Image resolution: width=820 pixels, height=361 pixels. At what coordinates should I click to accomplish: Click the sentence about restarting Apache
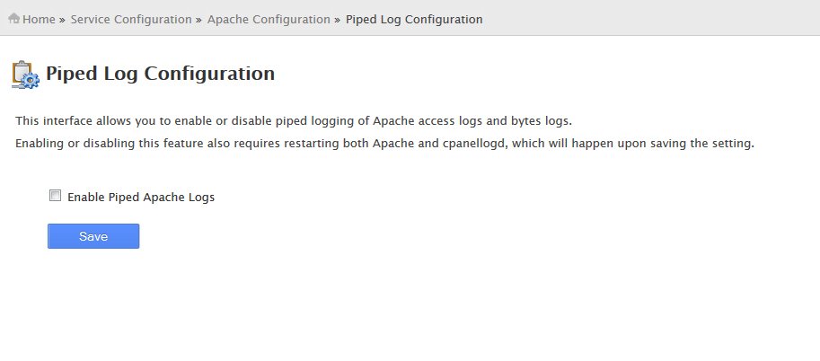point(385,144)
